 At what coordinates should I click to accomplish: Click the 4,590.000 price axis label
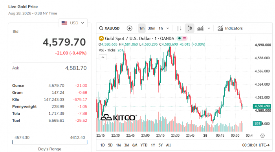[x=263, y=45]
